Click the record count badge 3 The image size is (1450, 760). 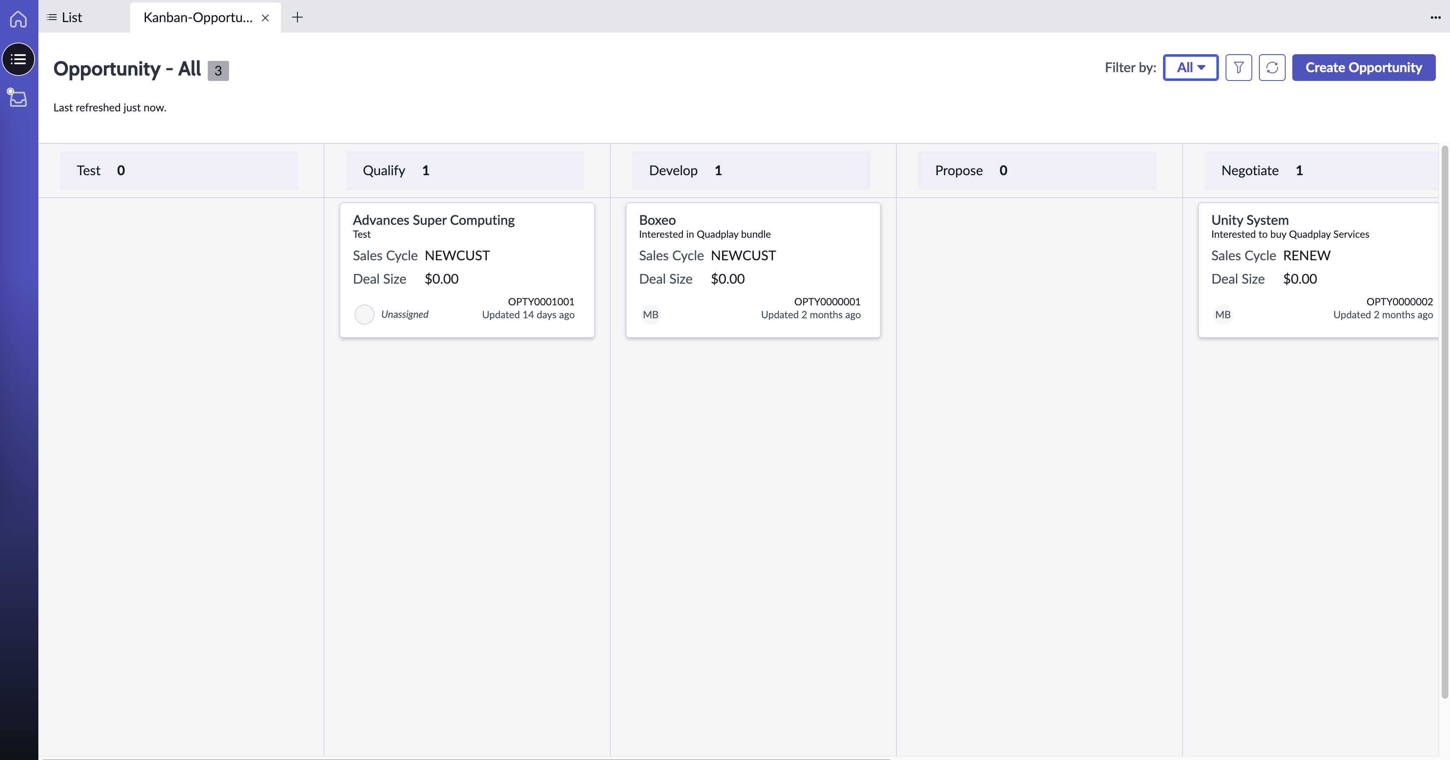219,71
